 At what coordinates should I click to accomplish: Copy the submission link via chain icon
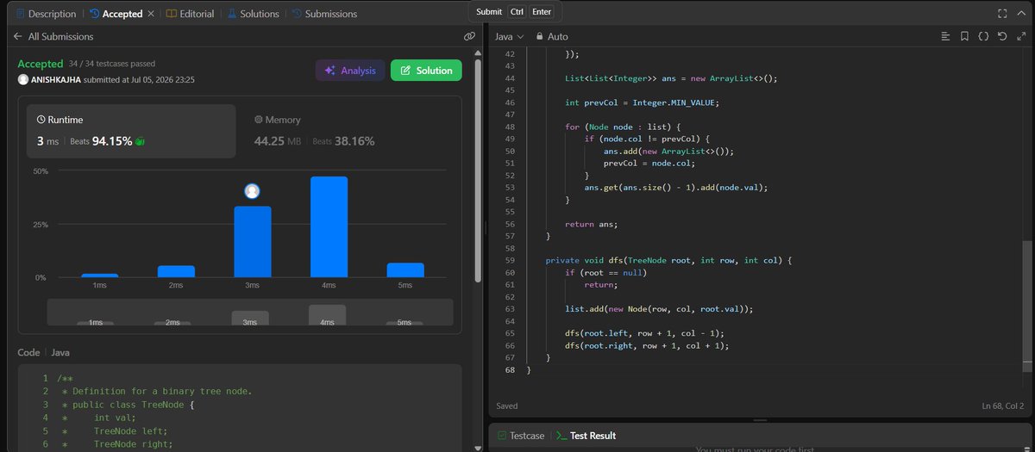click(x=469, y=37)
